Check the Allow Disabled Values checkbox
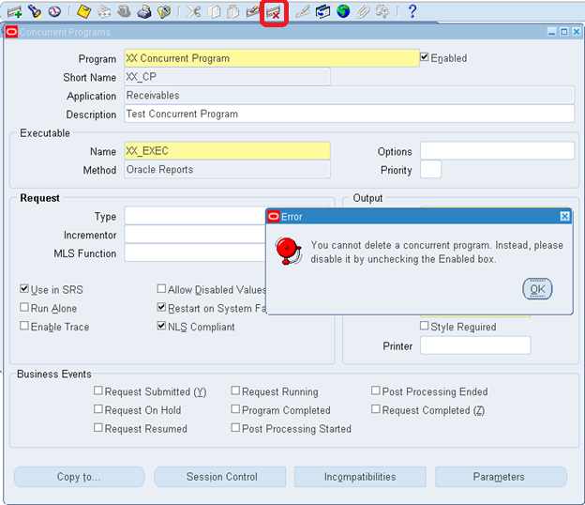 click(x=161, y=289)
